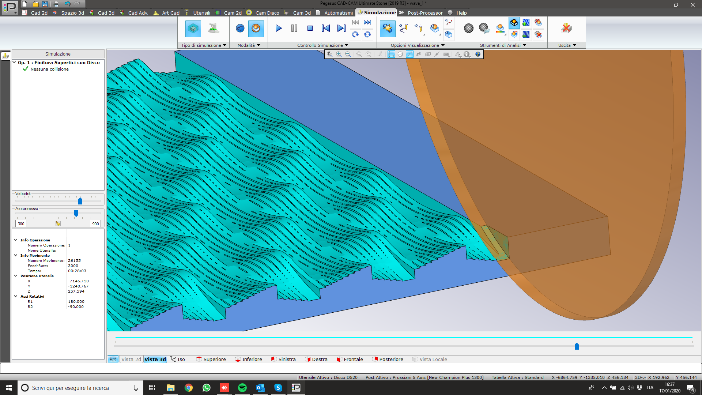The height and width of the screenshot is (395, 702).
Task: Toggle the highlighted diagonal line view option
Action: [x=409, y=54]
